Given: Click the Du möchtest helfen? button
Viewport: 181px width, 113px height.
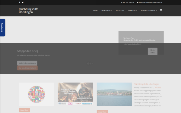Looking at the screenshot, I should (27, 68).
